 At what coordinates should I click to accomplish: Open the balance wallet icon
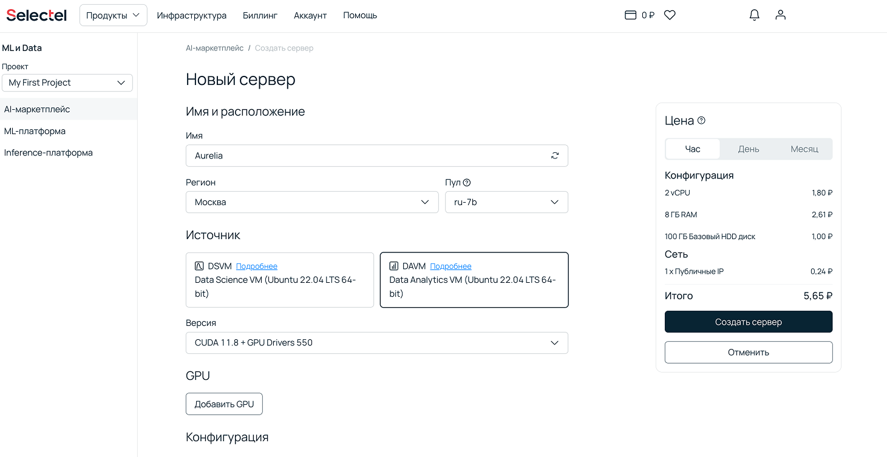(630, 15)
